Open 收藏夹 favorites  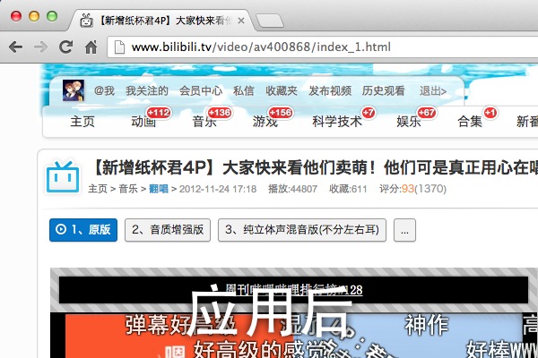(282, 90)
